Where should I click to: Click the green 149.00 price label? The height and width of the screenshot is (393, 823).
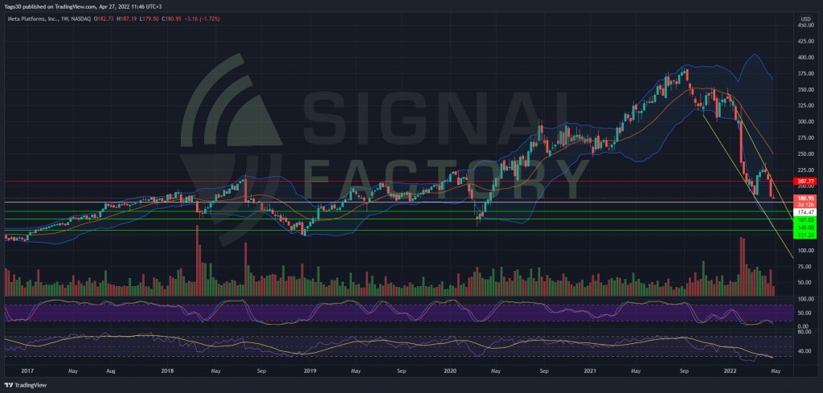(x=806, y=227)
